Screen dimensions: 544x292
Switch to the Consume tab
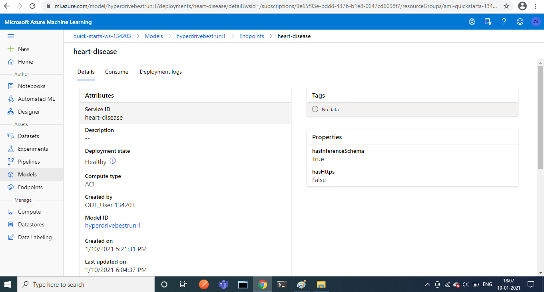[117, 72]
